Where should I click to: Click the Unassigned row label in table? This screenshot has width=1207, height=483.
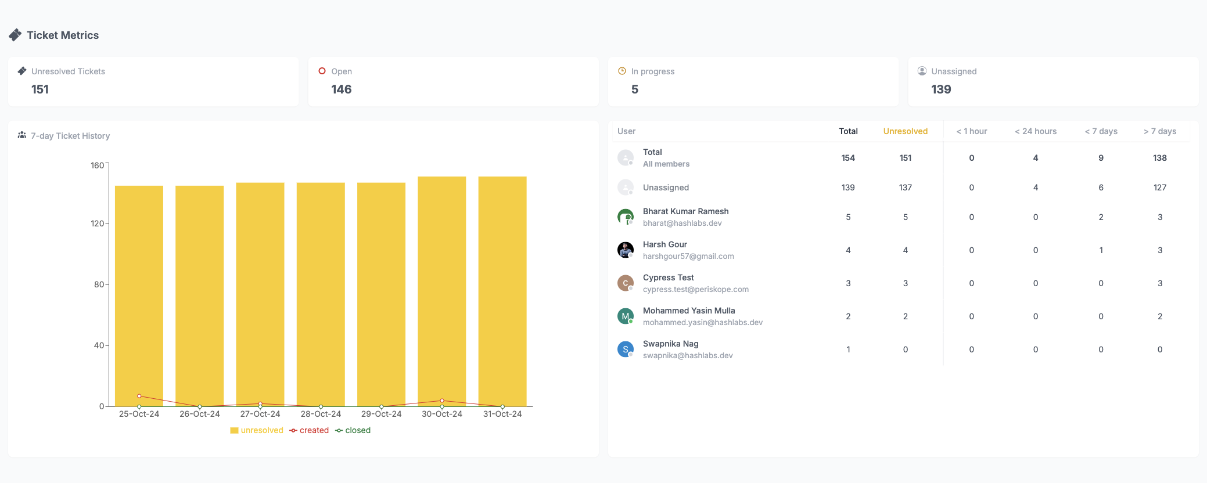666,188
